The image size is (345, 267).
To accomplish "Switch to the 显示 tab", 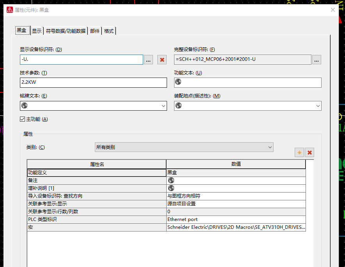I will coord(37,31).
